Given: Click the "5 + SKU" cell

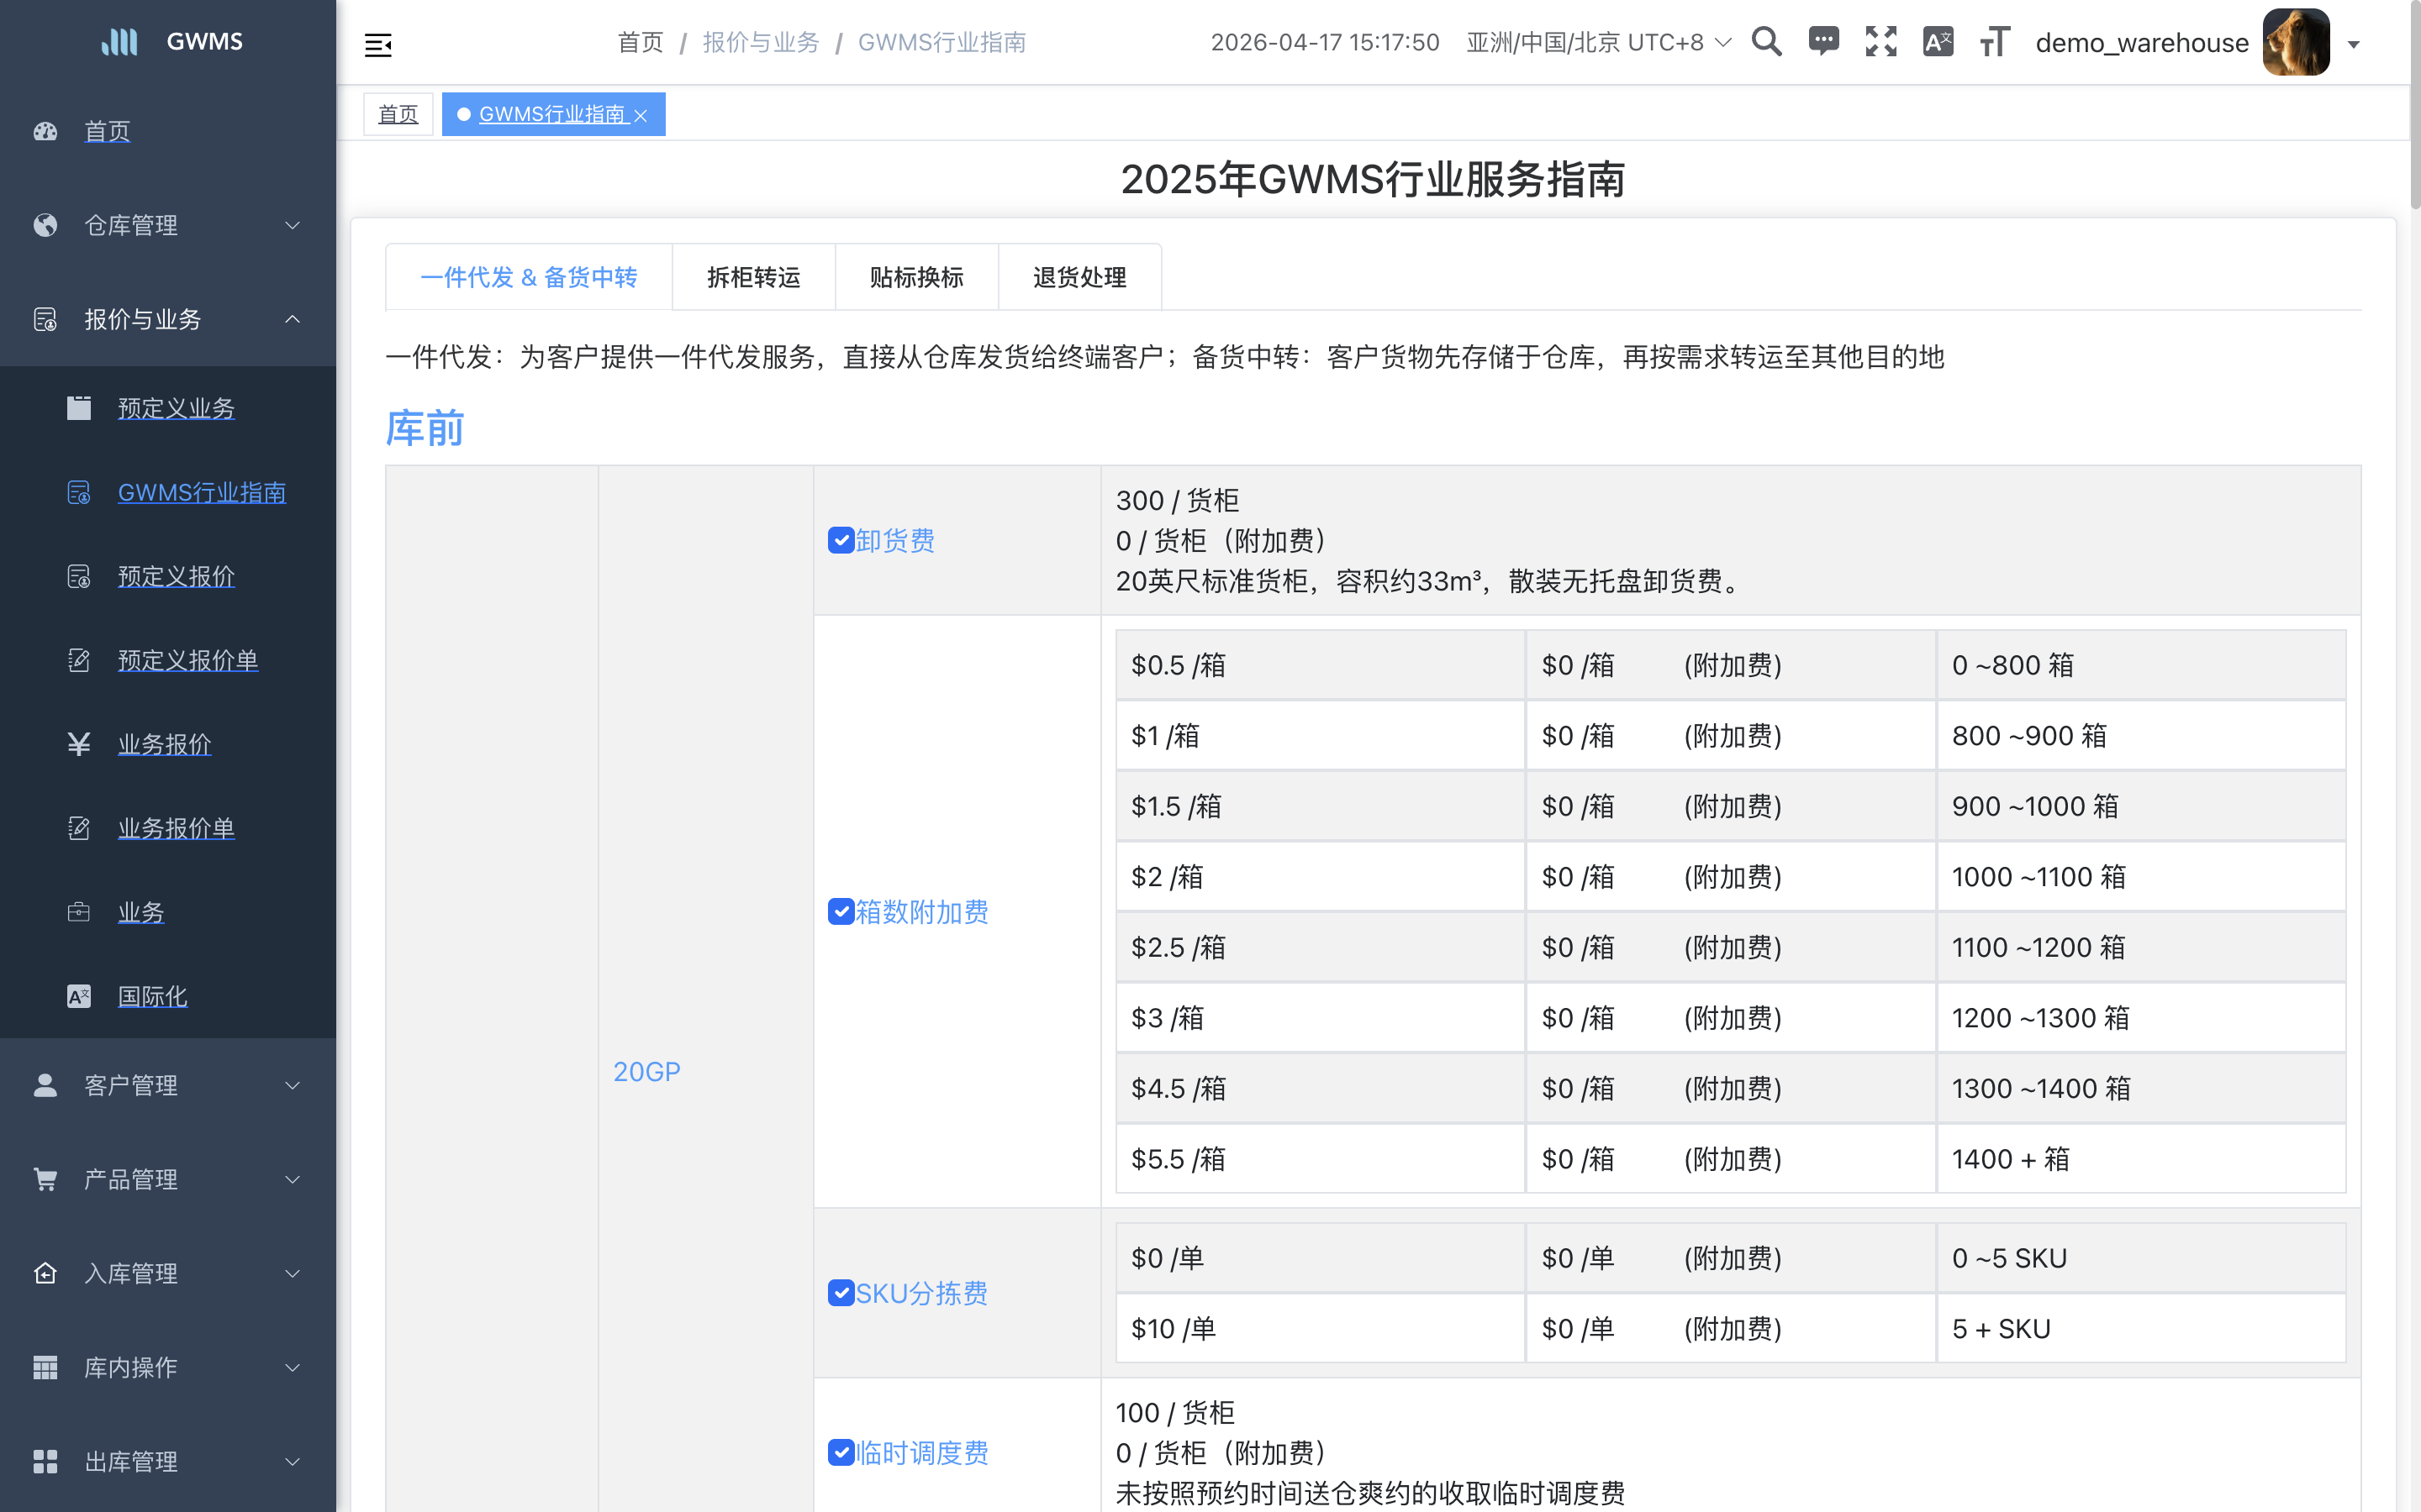Looking at the screenshot, I should [2141, 1328].
